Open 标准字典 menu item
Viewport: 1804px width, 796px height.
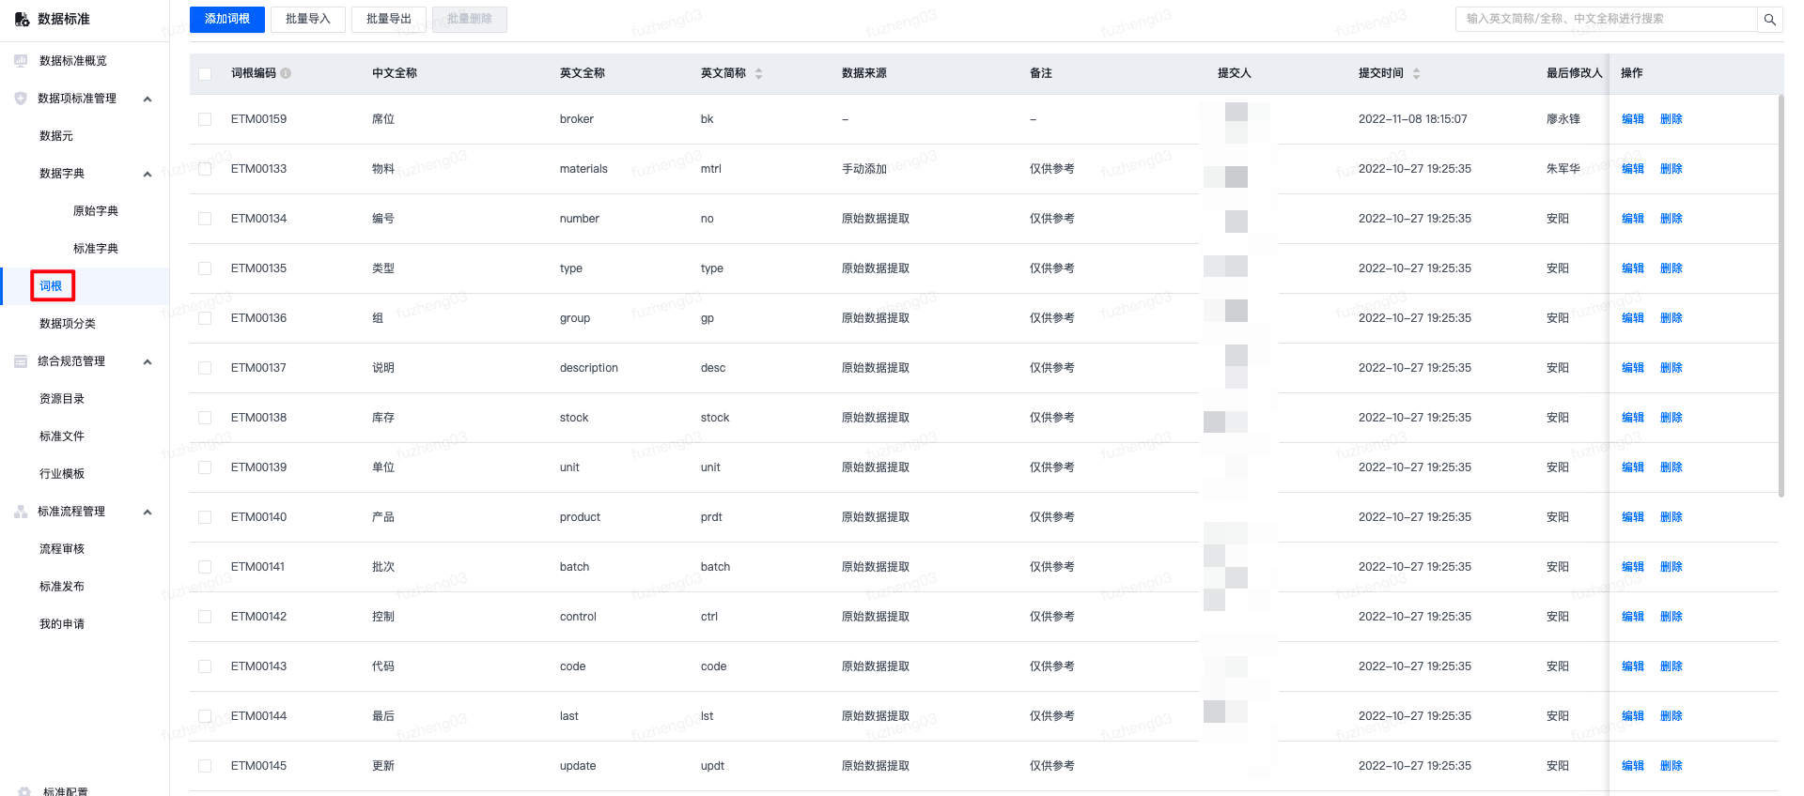click(x=96, y=249)
